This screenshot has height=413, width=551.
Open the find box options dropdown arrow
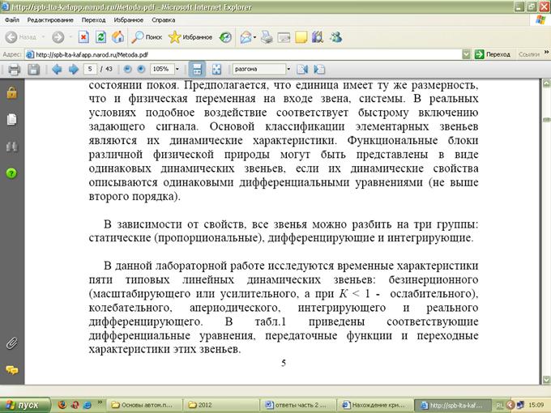[x=288, y=69]
